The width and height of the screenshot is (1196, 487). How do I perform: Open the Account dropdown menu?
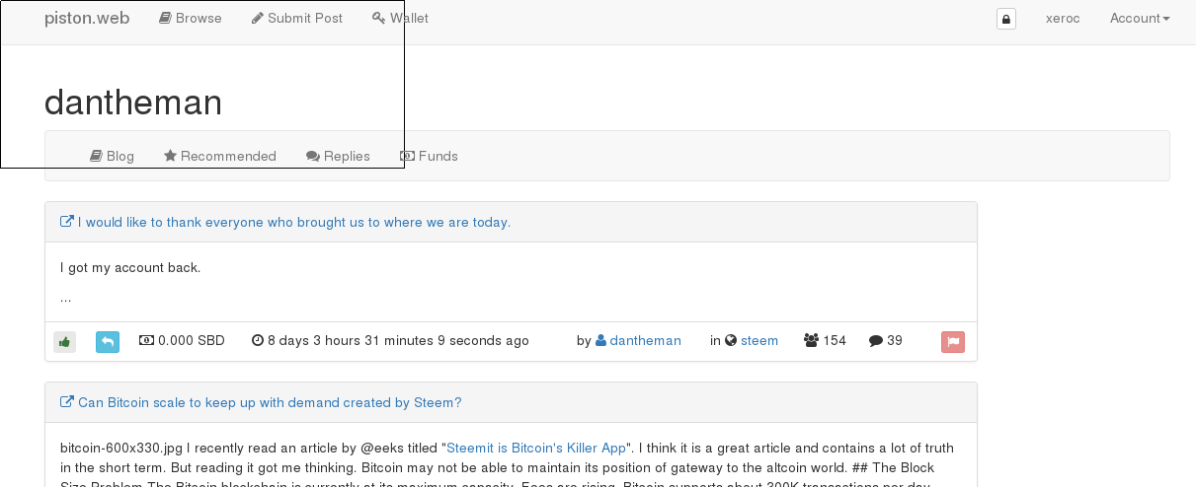point(1140,18)
